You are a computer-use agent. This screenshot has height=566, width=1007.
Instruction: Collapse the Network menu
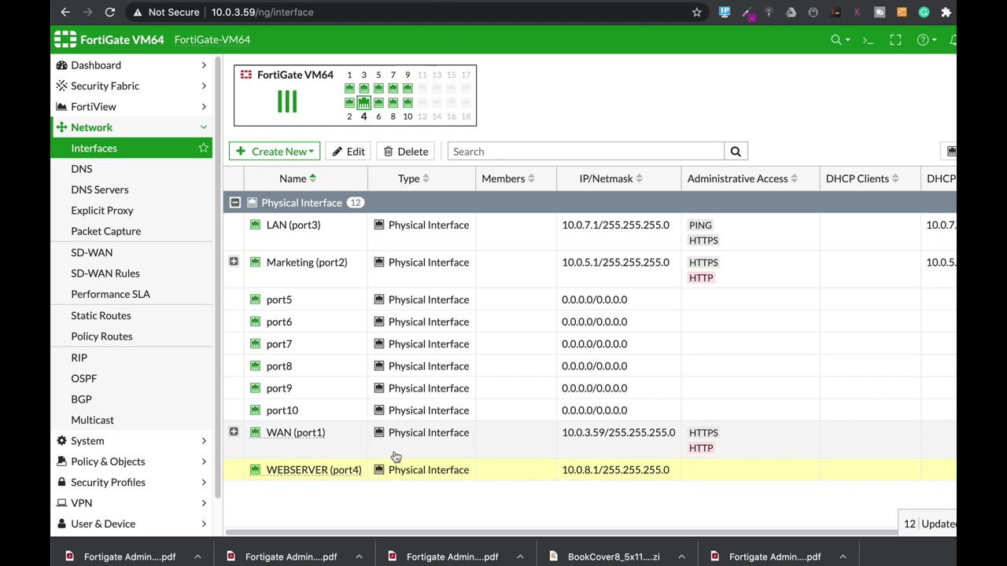pyautogui.click(x=203, y=127)
